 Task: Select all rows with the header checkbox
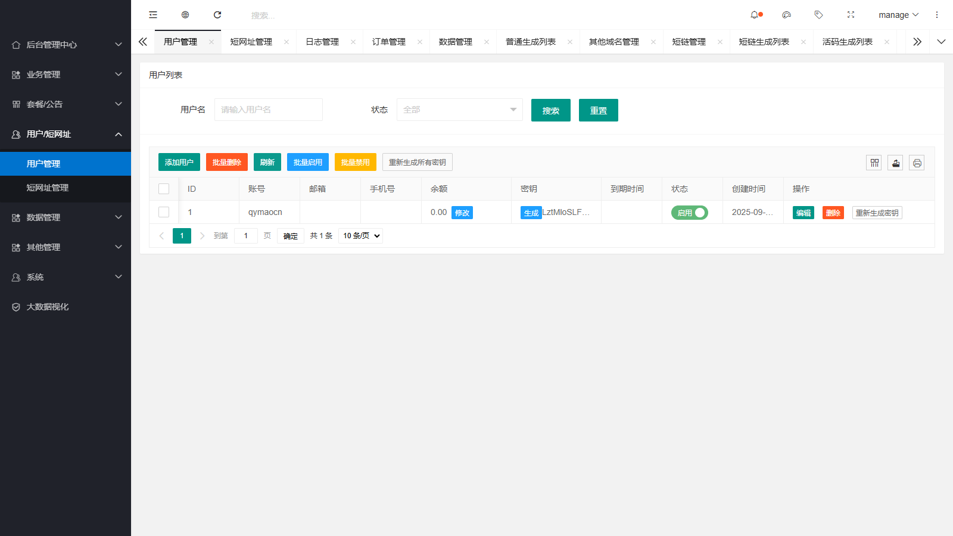164,188
